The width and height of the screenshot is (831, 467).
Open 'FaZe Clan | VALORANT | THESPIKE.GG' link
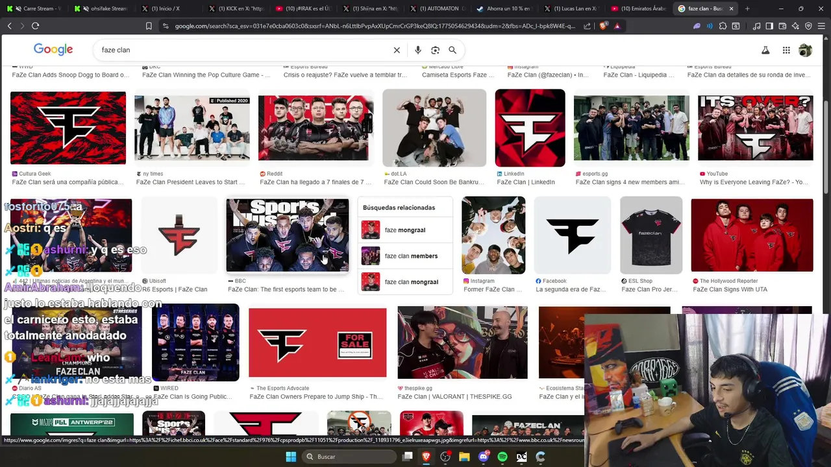pos(454,396)
